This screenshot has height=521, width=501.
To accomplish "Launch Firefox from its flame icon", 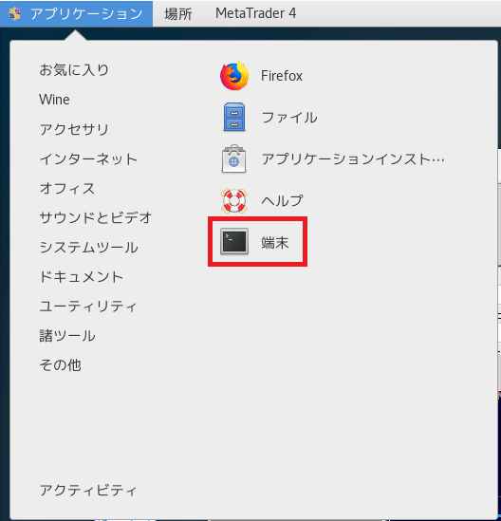I will (x=234, y=76).
